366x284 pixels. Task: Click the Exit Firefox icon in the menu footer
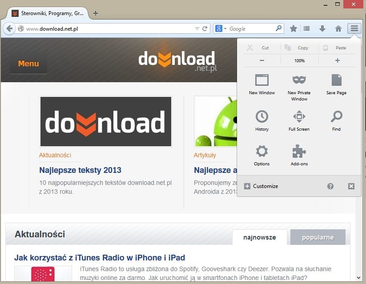tap(351, 186)
